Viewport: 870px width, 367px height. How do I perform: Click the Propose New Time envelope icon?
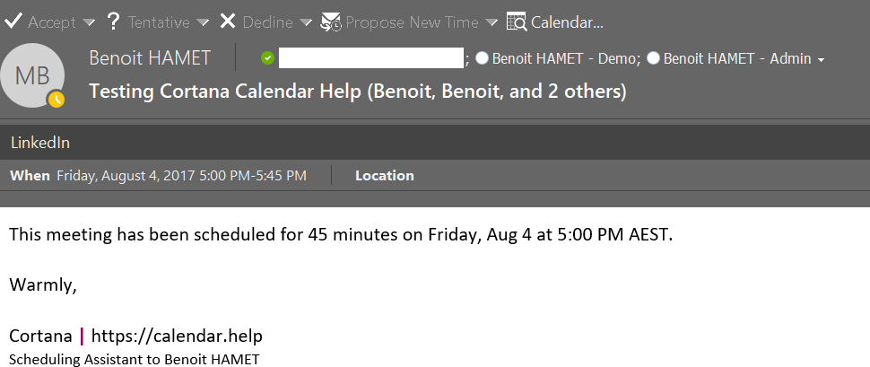click(x=331, y=22)
